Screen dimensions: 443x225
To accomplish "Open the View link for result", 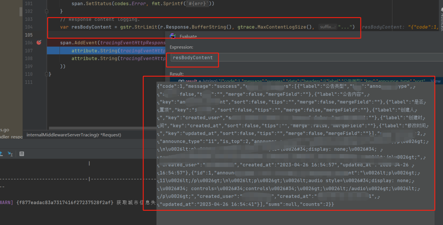I will click(x=436, y=81).
